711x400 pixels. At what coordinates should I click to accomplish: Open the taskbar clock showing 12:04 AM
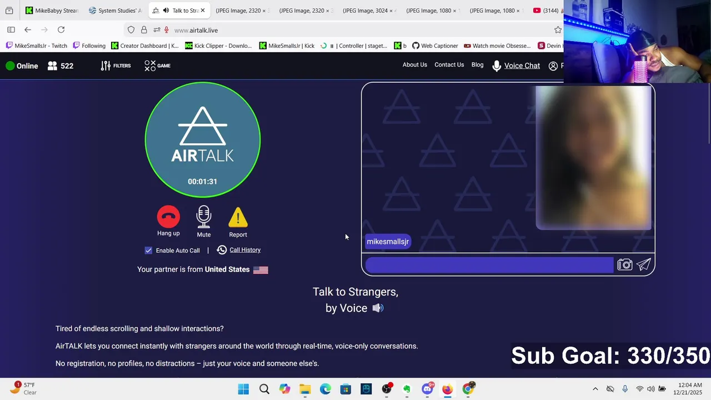(x=689, y=389)
